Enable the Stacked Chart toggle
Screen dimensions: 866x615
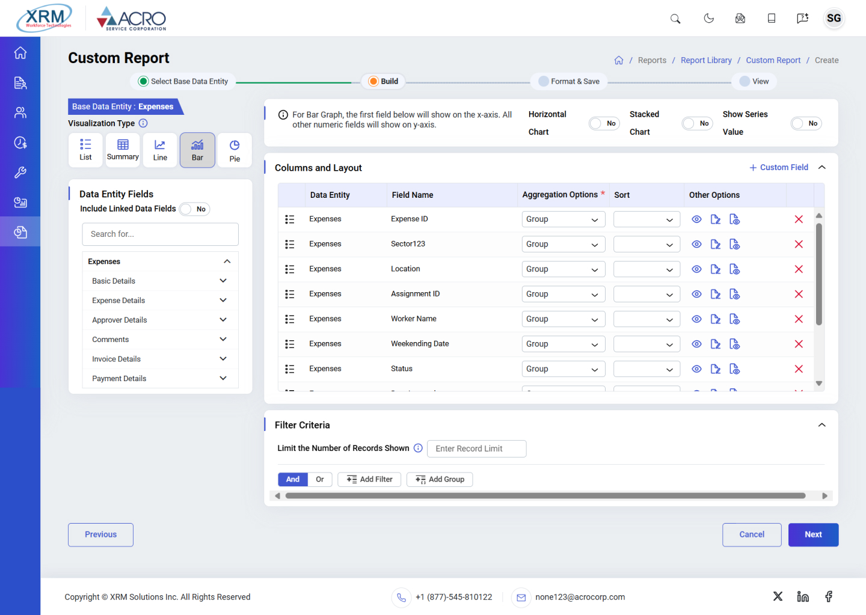[697, 123]
